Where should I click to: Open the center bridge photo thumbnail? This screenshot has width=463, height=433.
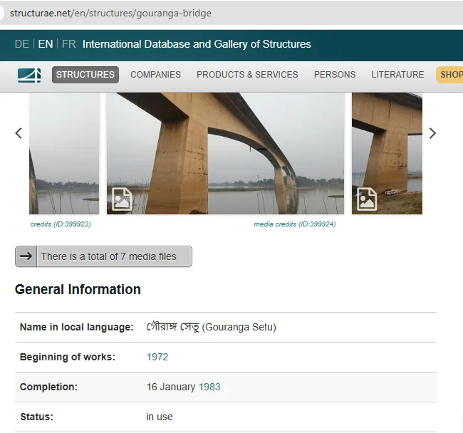225,154
